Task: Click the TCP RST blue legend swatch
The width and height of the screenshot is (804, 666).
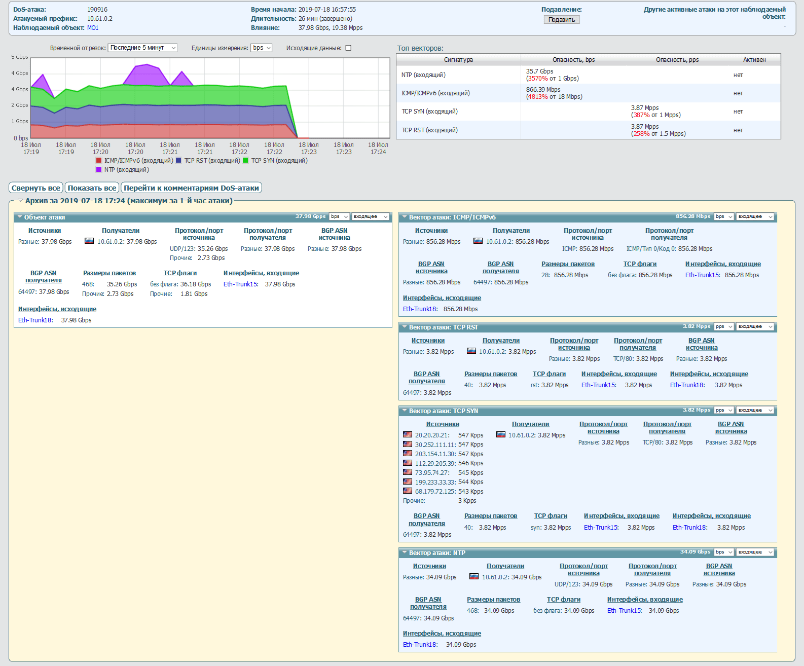Action: [x=178, y=160]
